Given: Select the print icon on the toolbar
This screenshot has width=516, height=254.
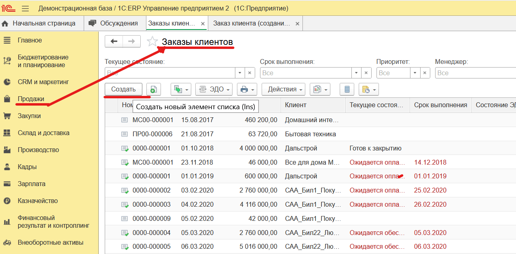Looking at the screenshot, I should [x=244, y=89].
